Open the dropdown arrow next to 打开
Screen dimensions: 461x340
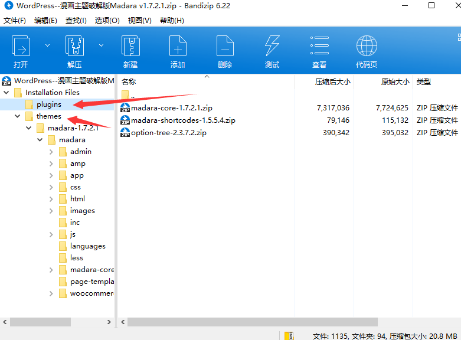(x=47, y=45)
